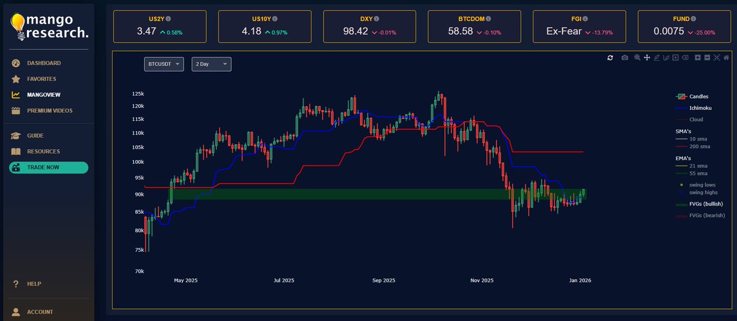Click the mango research logo
737x321 pixels.
click(x=49, y=26)
